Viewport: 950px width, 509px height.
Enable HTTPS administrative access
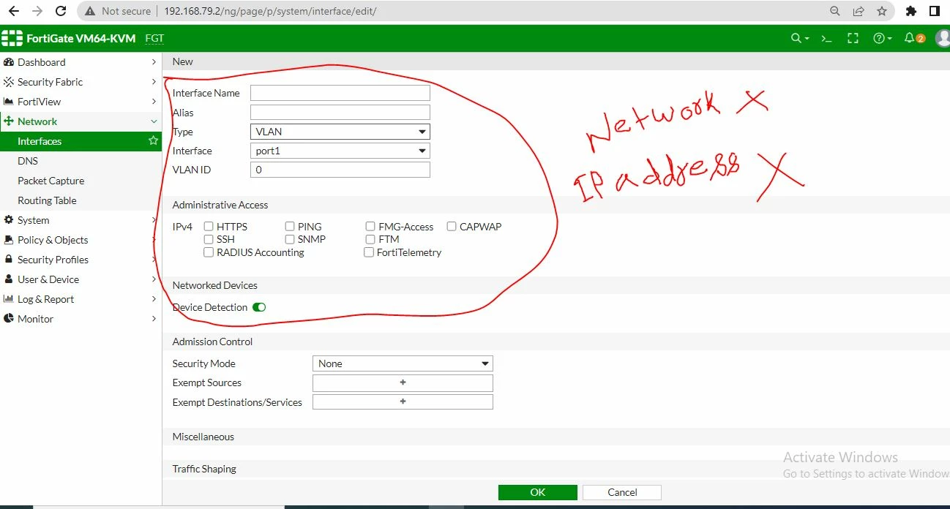point(209,227)
